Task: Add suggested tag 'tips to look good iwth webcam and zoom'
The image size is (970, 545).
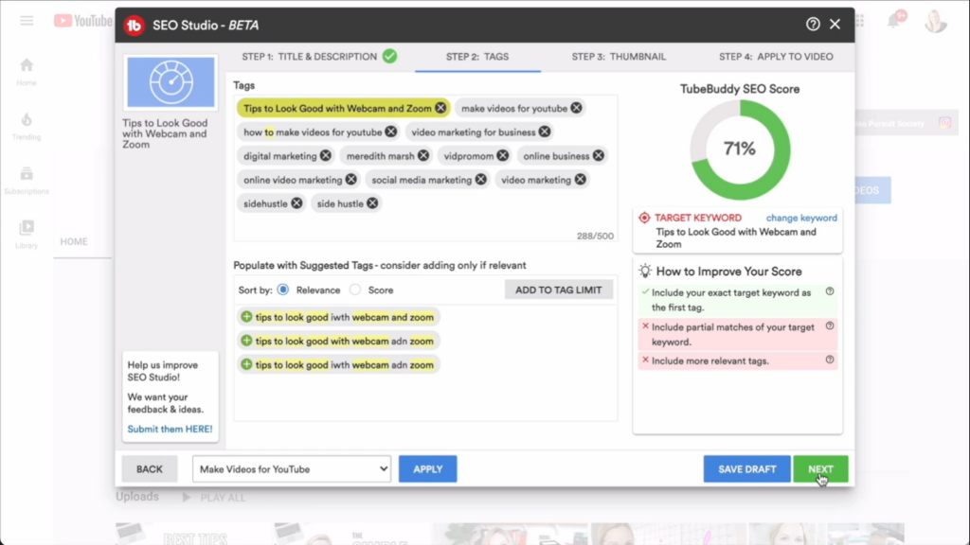Action: [246, 317]
